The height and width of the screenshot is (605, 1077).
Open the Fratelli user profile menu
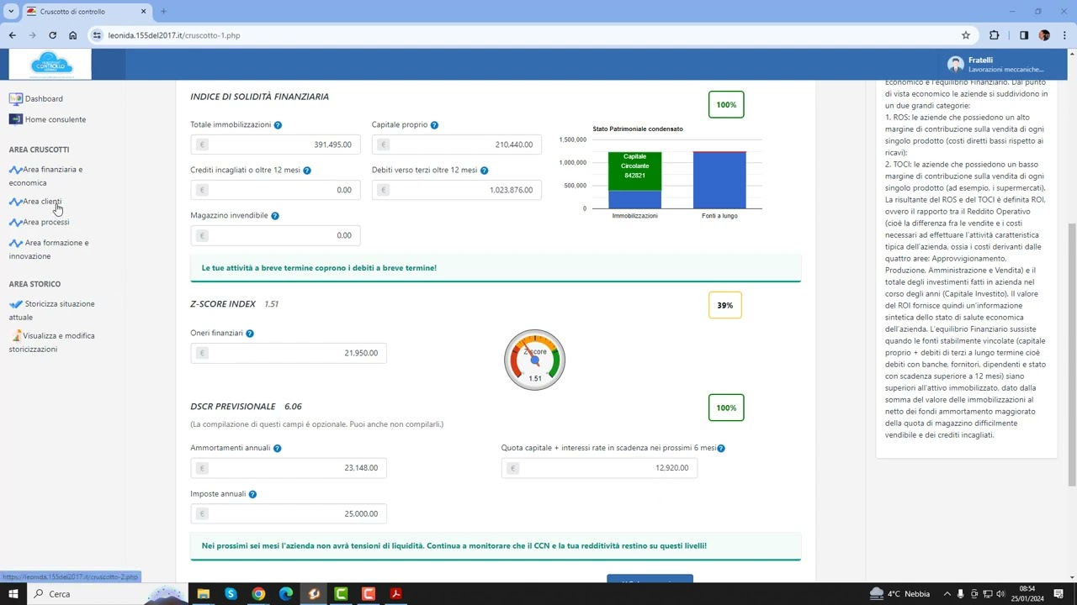(x=997, y=65)
